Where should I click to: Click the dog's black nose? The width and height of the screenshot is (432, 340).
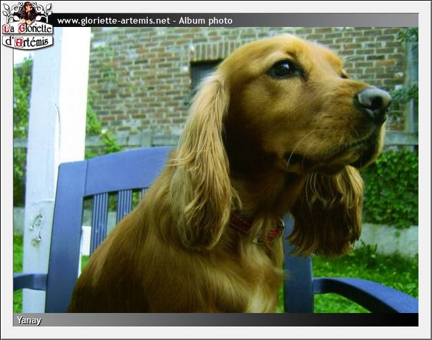[x=374, y=101]
